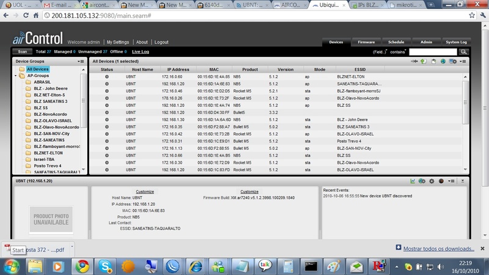Click the double-arrow collapse icon in list toolbar
The image size is (489, 275).
[x=414, y=62]
